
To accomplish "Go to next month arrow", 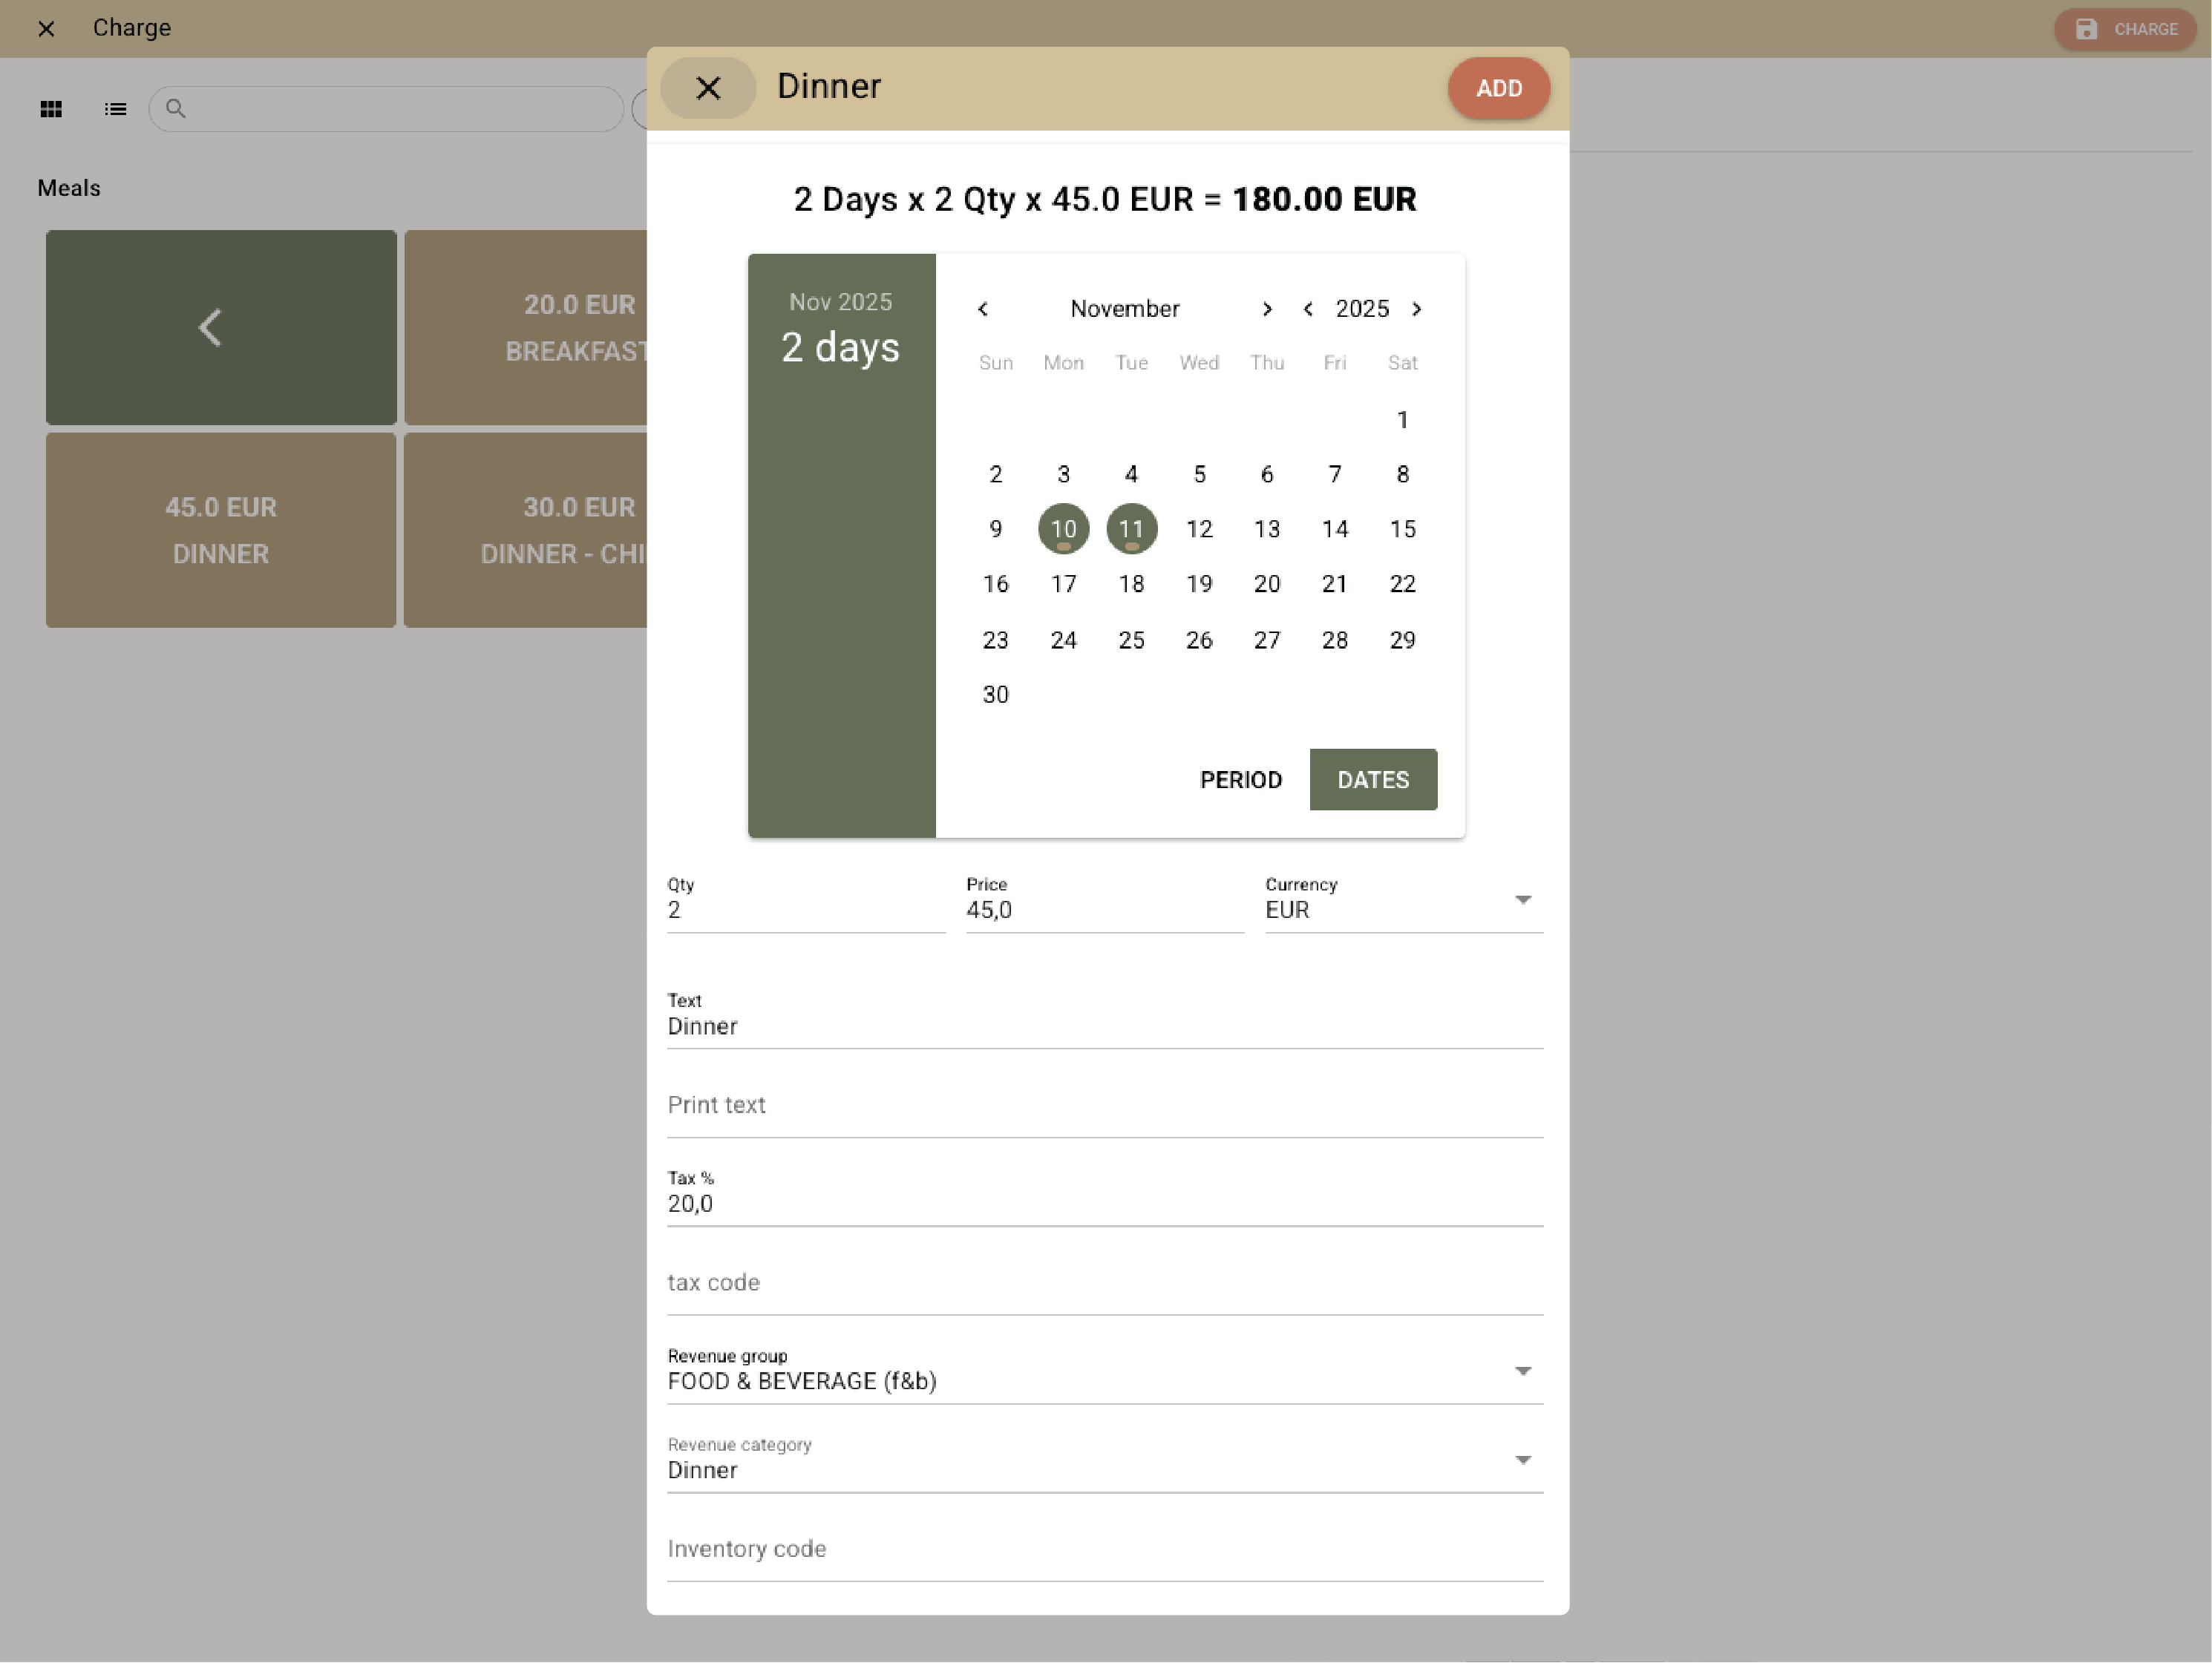I will [1266, 309].
